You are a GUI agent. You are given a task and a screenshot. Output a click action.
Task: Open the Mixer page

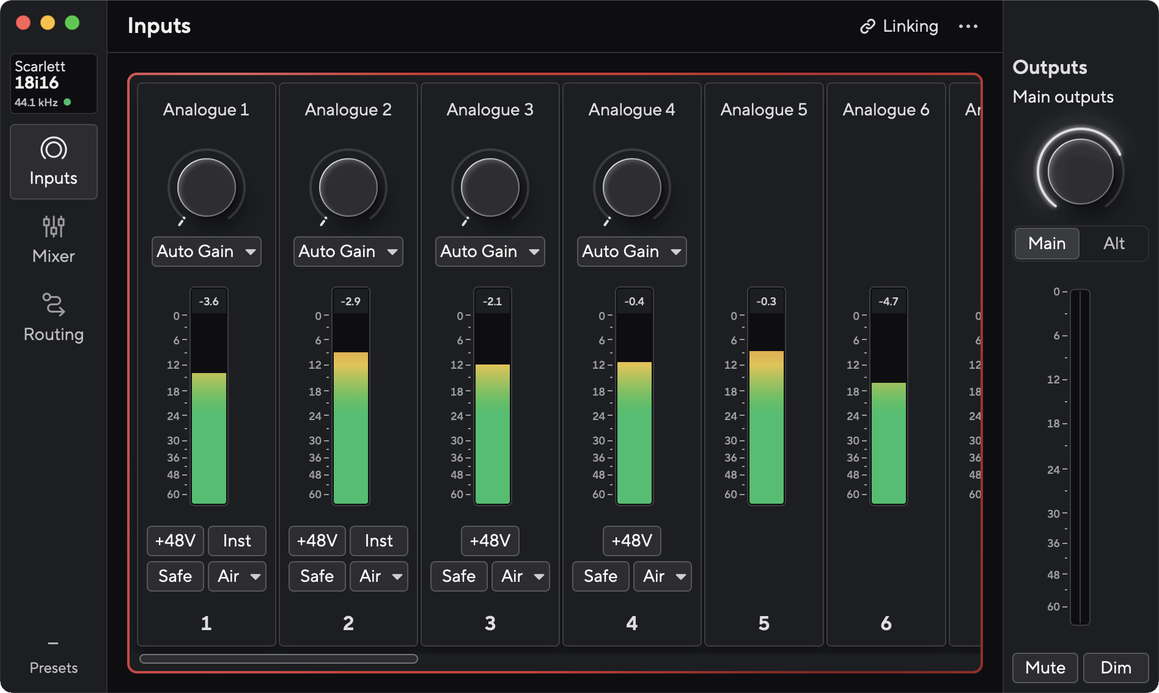coord(54,240)
